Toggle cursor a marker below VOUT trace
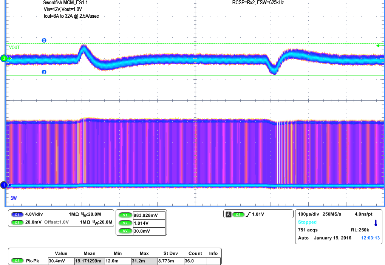 44,72
